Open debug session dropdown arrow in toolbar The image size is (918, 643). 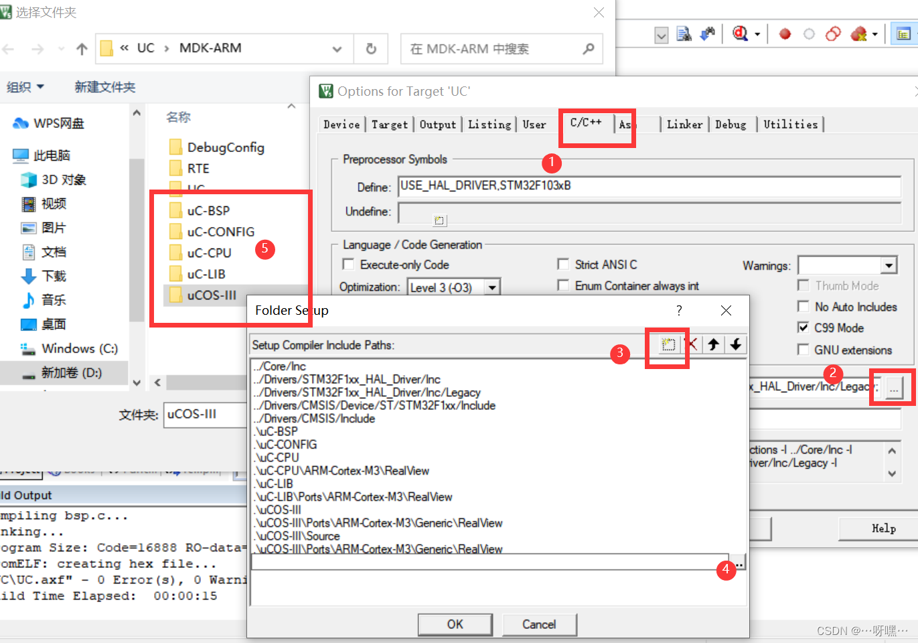(757, 34)
